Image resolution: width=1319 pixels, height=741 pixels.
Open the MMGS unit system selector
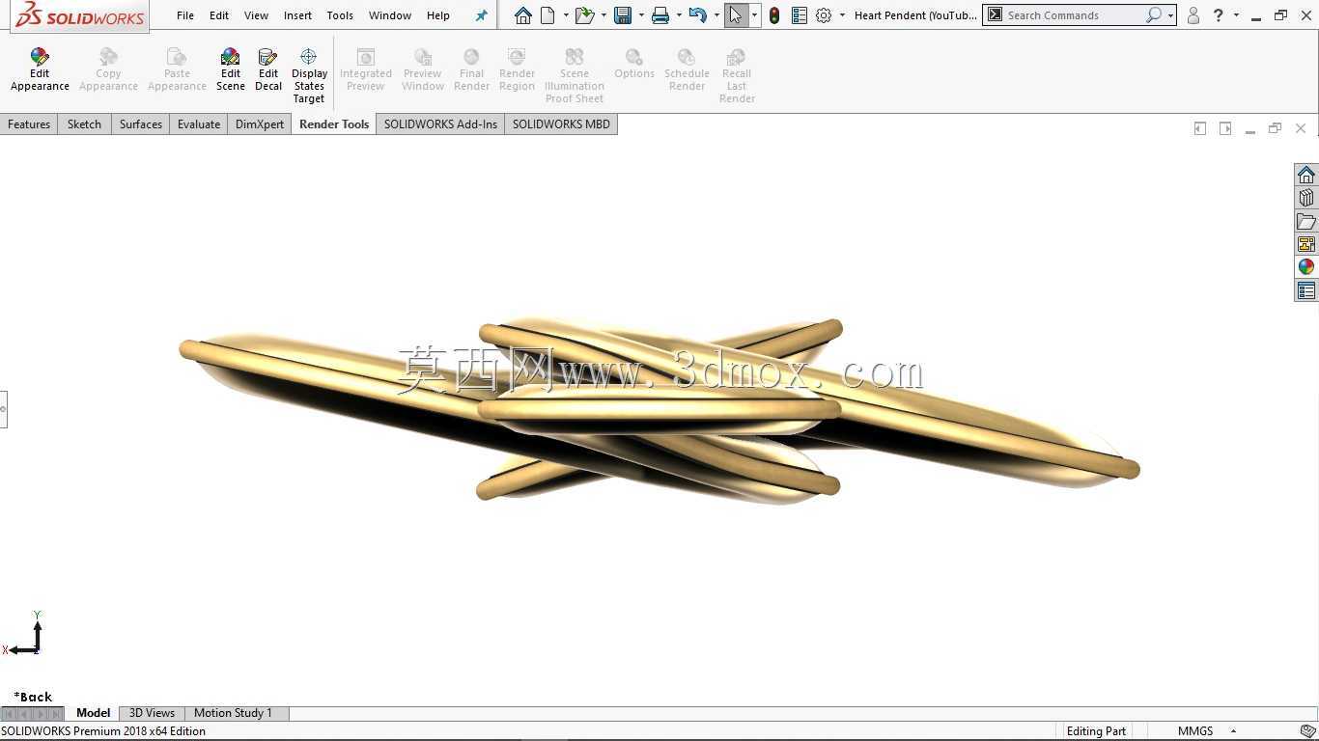[1206, 731]
